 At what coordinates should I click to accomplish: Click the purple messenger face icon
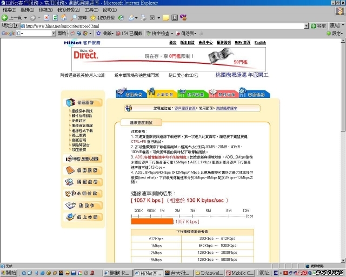pos(183,17)
